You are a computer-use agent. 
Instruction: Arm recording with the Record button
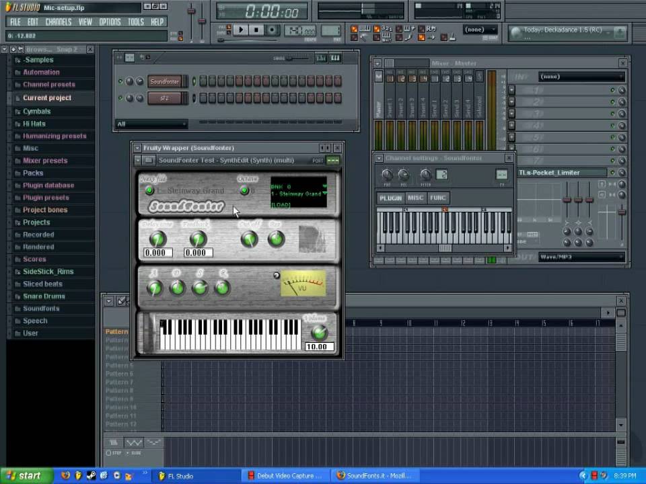point(272,30)
